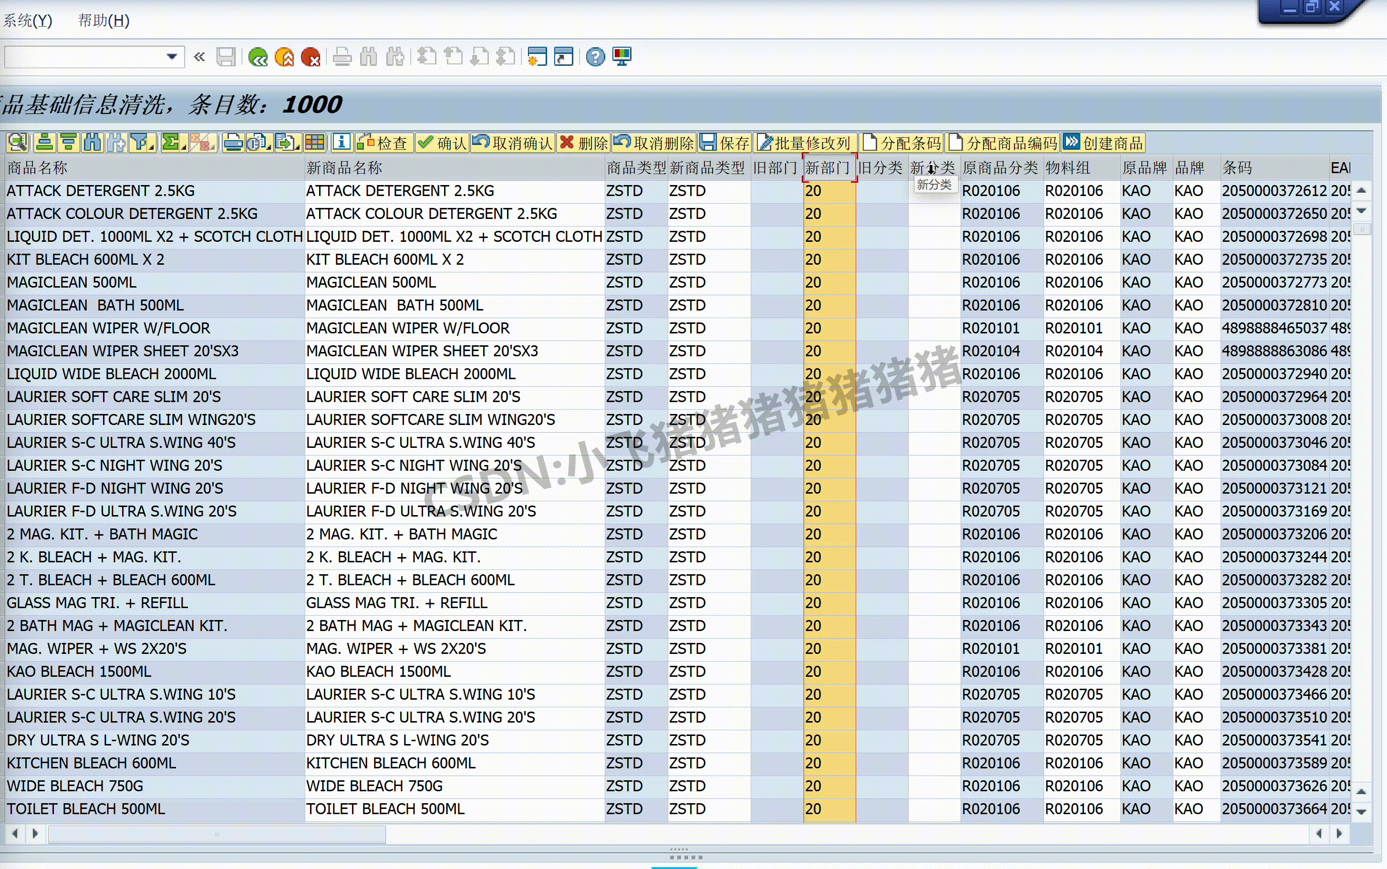
Task: Open the Set Filter funnel icon
Action: [x=142, y=142]
